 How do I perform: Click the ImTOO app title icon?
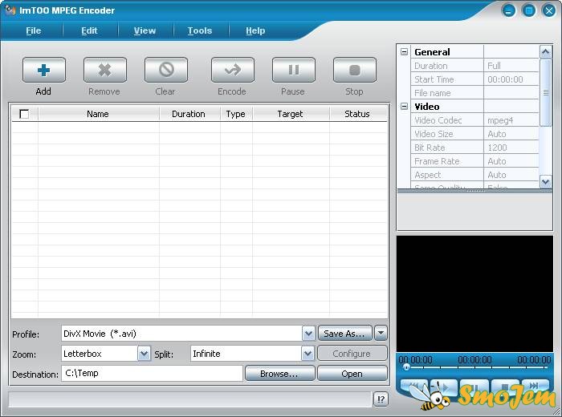pyautogui.click(x=10, y=10)
